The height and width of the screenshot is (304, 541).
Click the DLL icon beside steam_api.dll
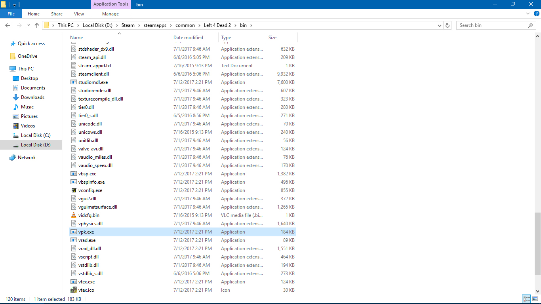point(73,57)
